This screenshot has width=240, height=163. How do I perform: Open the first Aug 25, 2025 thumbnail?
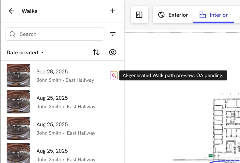point(18,102)
